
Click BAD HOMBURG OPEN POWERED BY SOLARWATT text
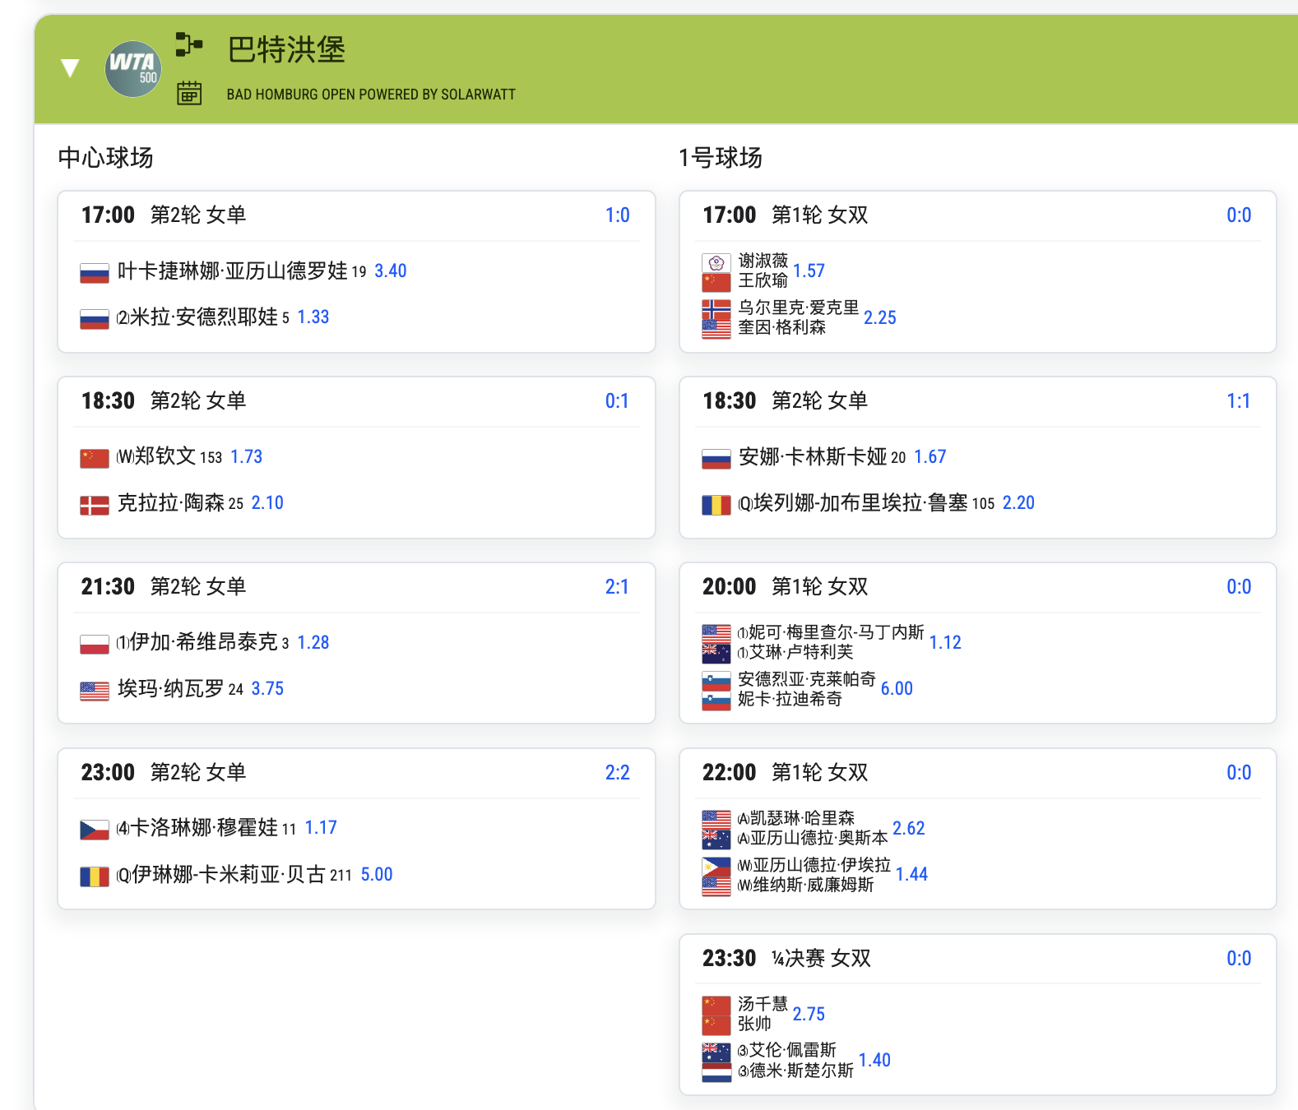(371, 95)
